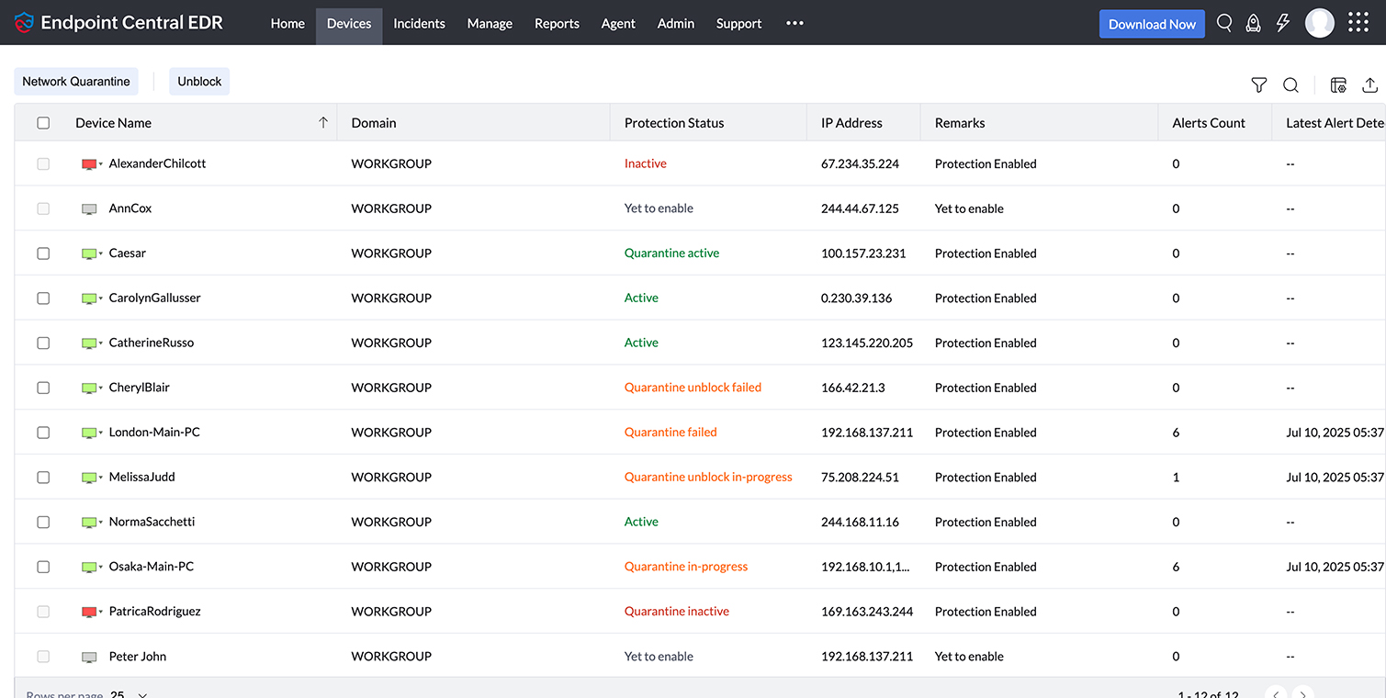Screen dimensions: 1386x698
Task: Check the CarolynGallusser row checkbox
Action: point(43,298)
